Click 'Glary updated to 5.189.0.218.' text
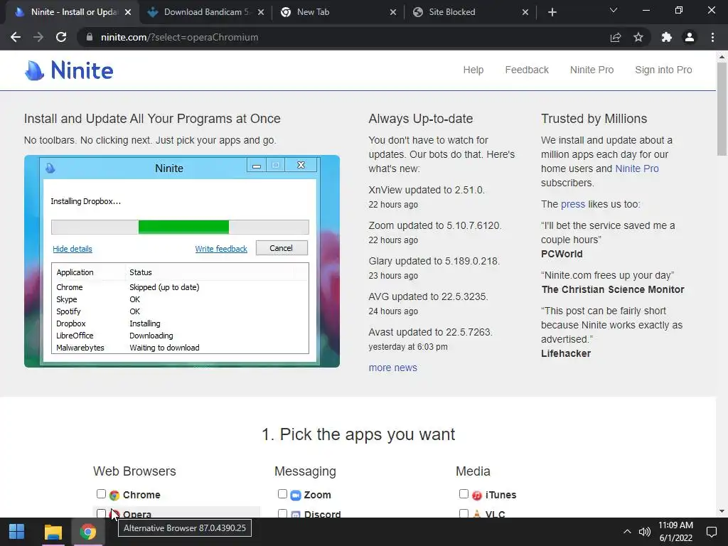The height and width of the screenshot is (546, 728). click(434, 261)
